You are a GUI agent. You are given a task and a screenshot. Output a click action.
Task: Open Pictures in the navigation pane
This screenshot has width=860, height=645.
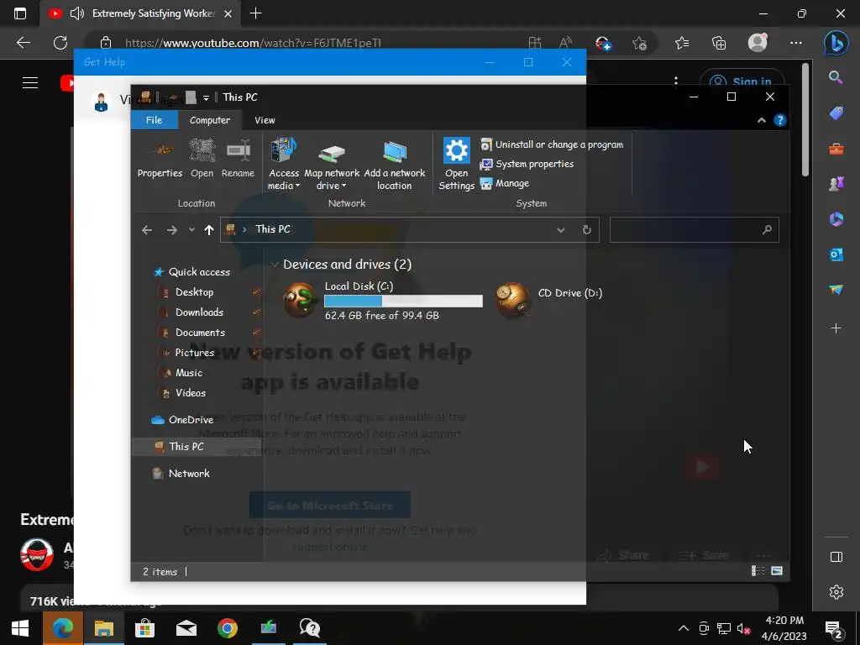194,353
